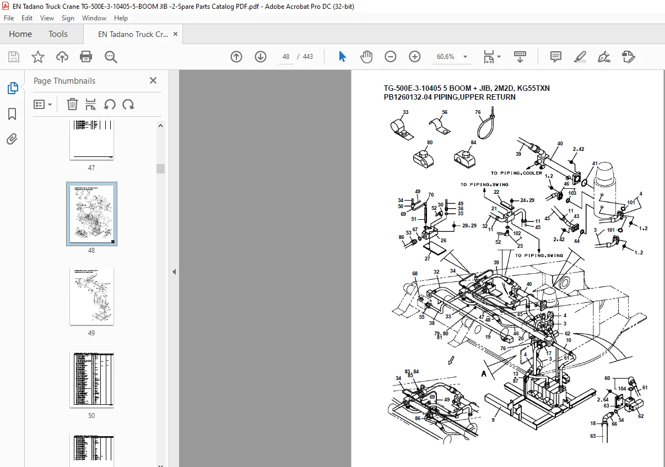Select the arrow selection tool
This screenshot has height=467, width=665.
[342, 57]
